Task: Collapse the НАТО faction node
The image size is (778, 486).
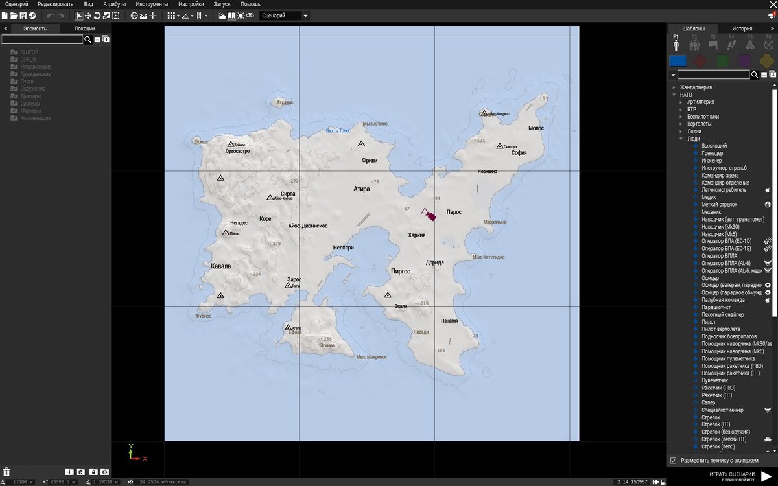Action: click(x=674, y=95)
